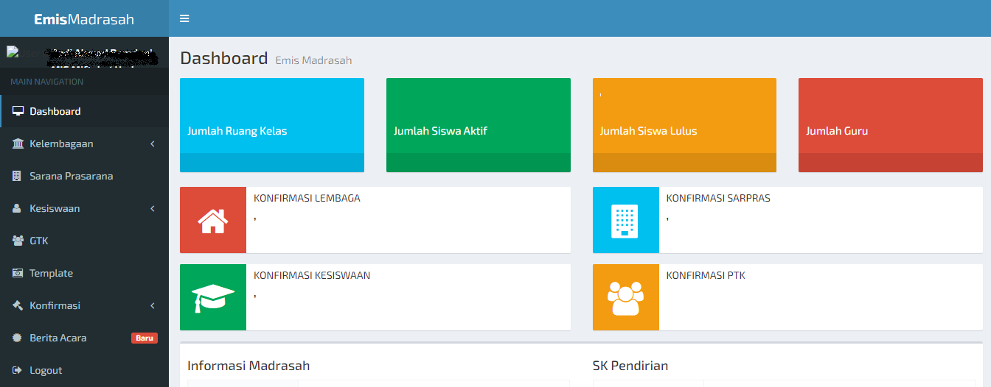Screen dimensions: 991x387
Task: Open the Berita Acara menu item
Action: (x=85, y=338)
